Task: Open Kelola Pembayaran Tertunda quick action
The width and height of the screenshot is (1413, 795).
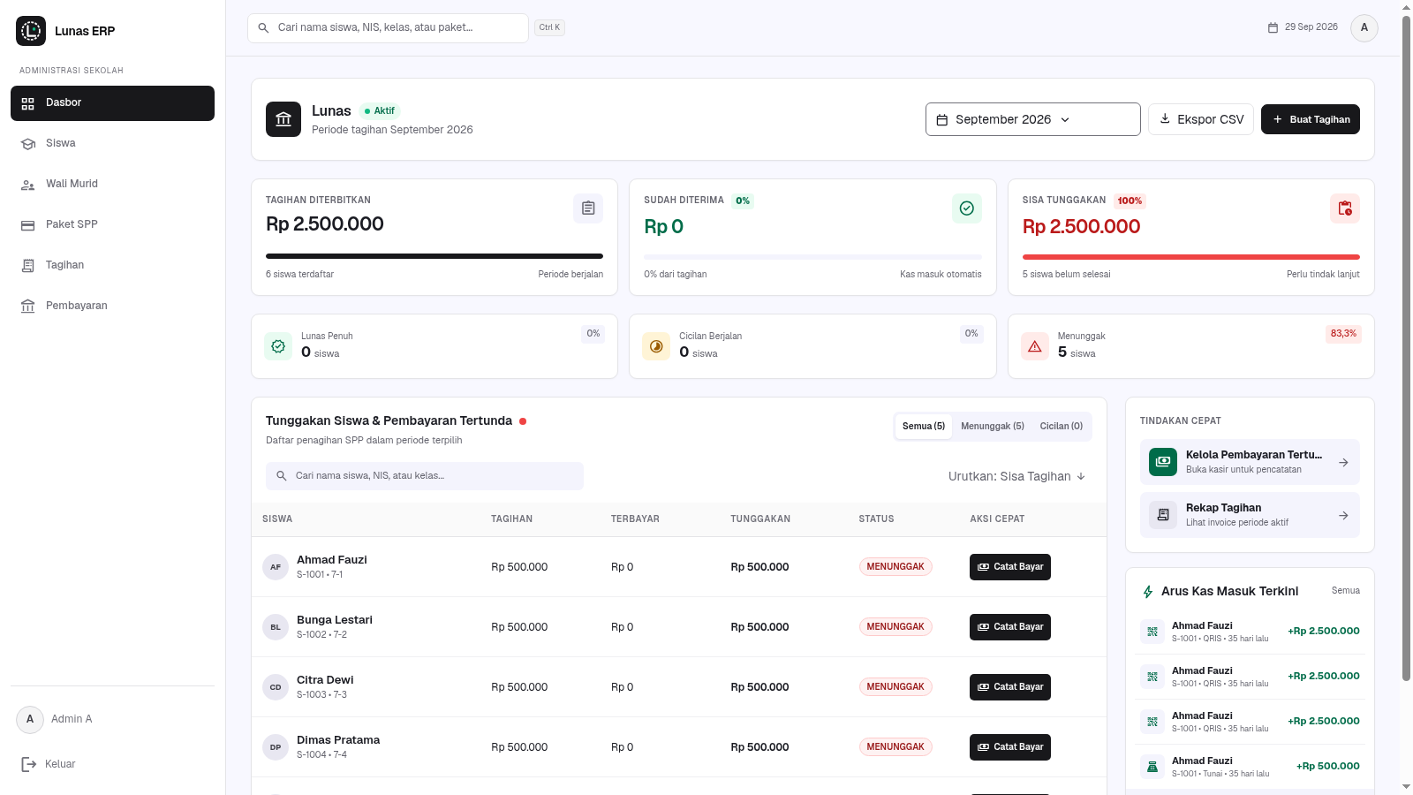Action: (x=1250, y=462)
